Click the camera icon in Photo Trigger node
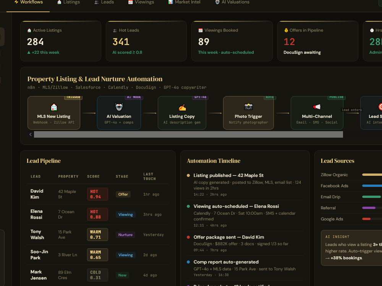 (249, 106)
